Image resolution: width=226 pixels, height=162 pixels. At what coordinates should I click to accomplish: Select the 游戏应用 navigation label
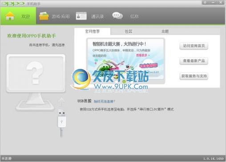(x=61, y=16)
